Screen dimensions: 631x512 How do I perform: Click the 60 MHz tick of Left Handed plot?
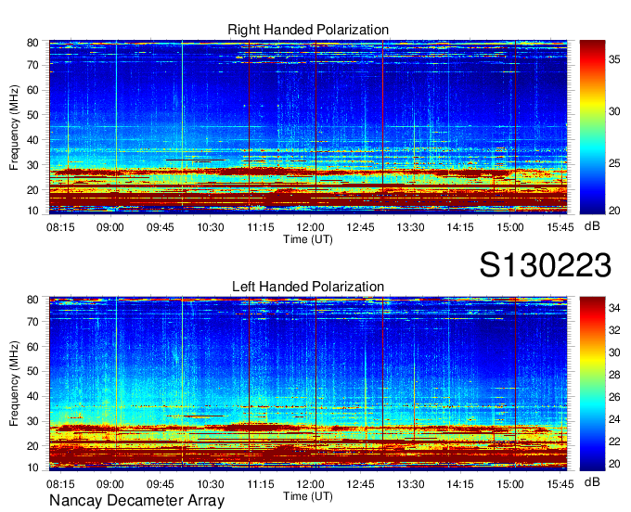pyautogui.click(x=32, y=346)
